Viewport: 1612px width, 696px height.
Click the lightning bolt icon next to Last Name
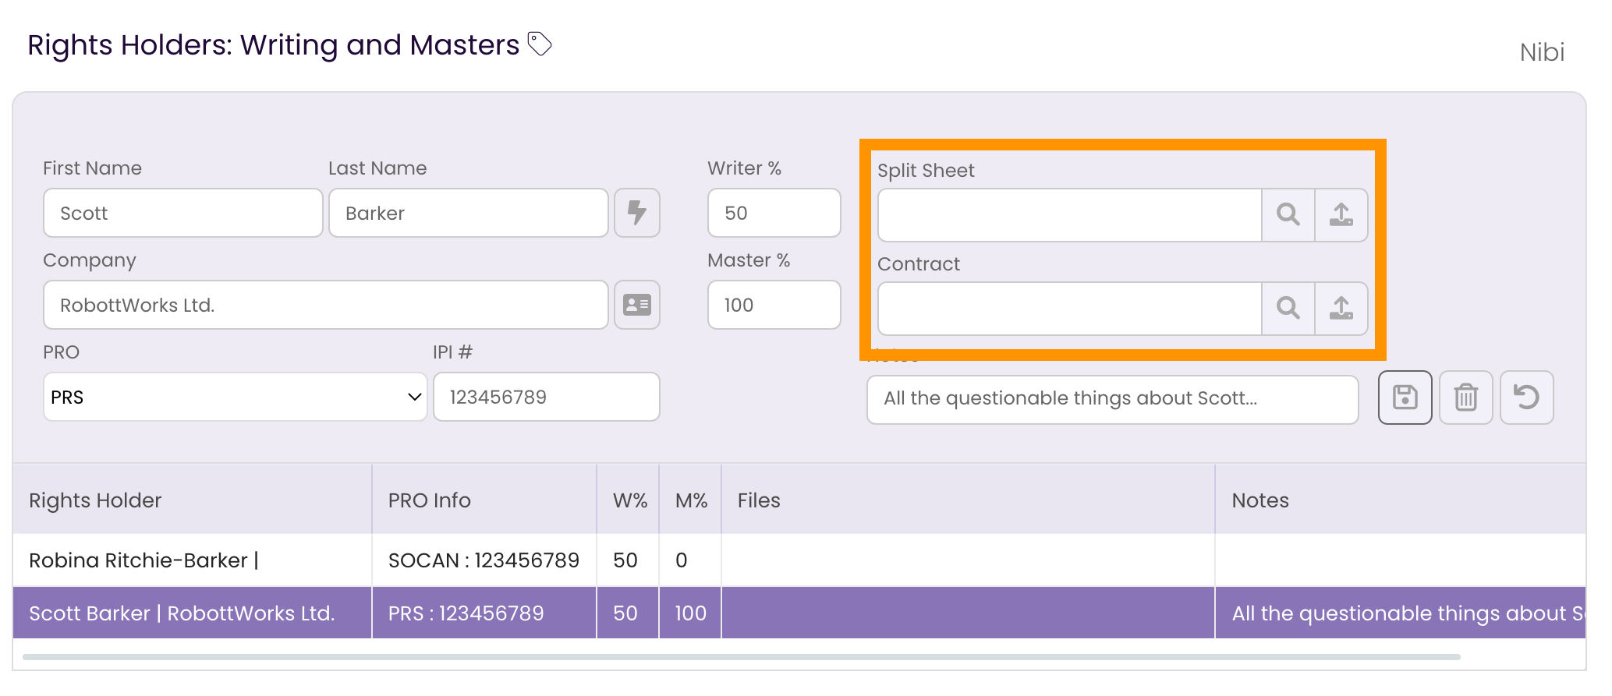coord(637,213)
